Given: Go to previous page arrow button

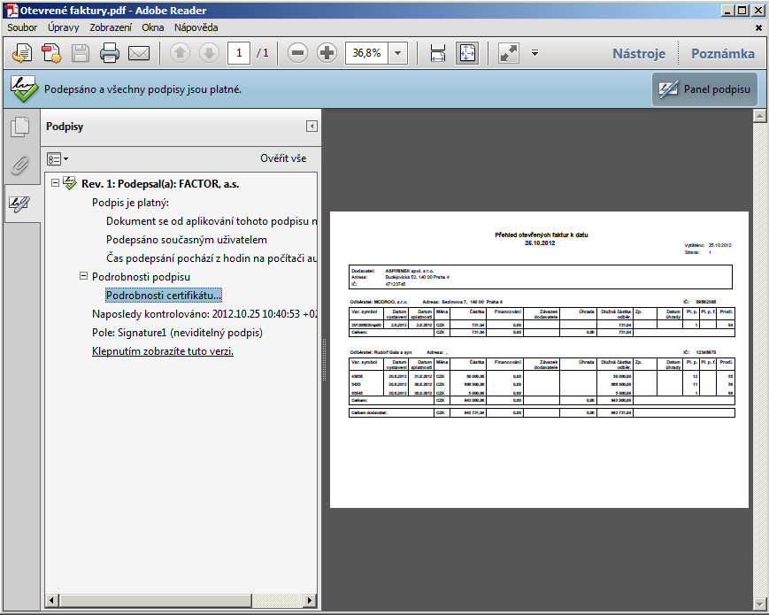Looking at the screenshot, I should [180, 52].
